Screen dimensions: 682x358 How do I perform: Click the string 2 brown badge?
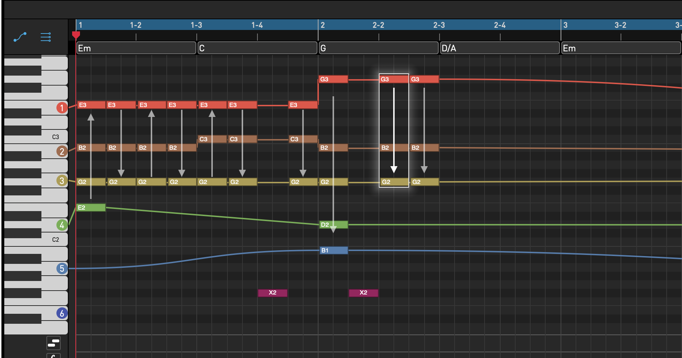[62, 151]
